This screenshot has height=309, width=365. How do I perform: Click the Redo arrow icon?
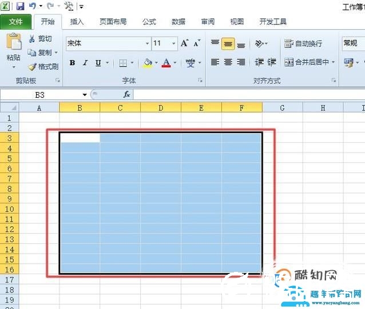(x=50, y=6)
